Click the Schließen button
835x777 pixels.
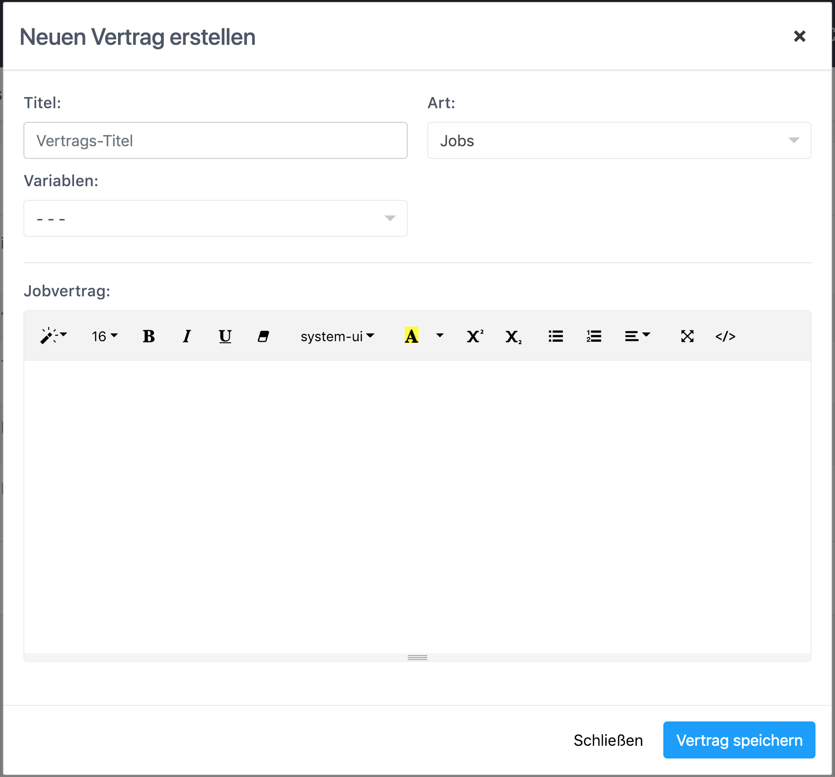coord(608,740)
